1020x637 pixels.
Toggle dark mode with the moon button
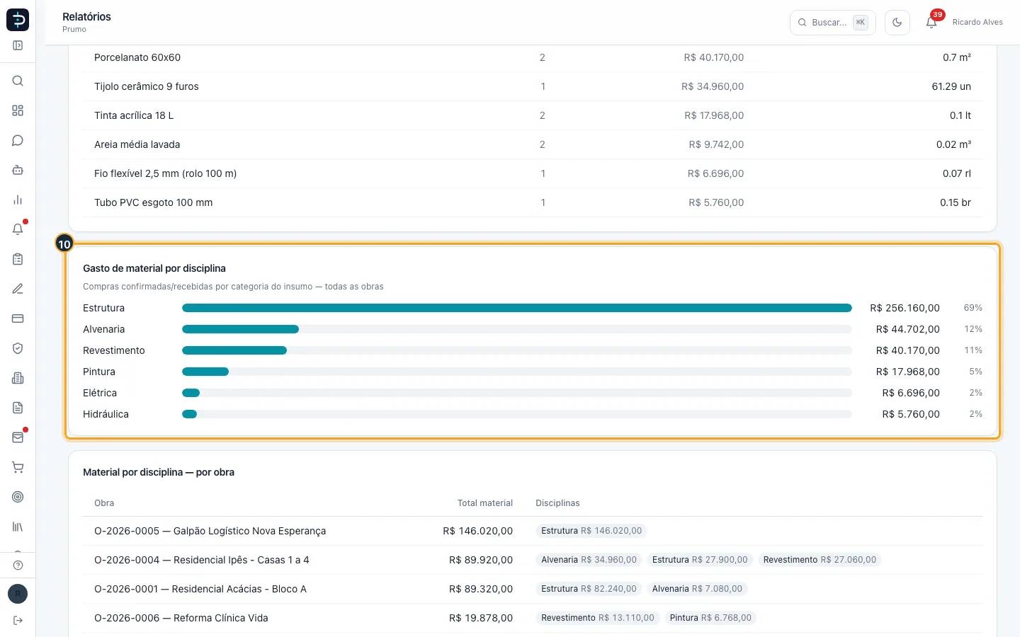click(x=897, y=23)
